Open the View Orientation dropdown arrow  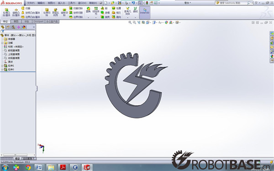point(150,22)
